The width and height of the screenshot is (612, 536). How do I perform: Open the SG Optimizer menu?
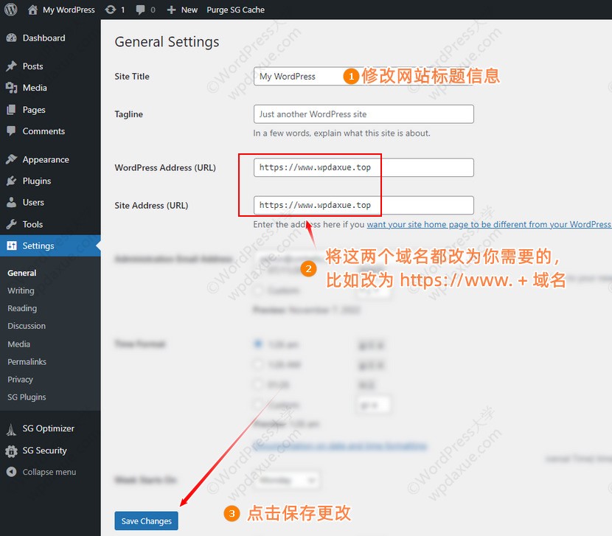point(50,428)
